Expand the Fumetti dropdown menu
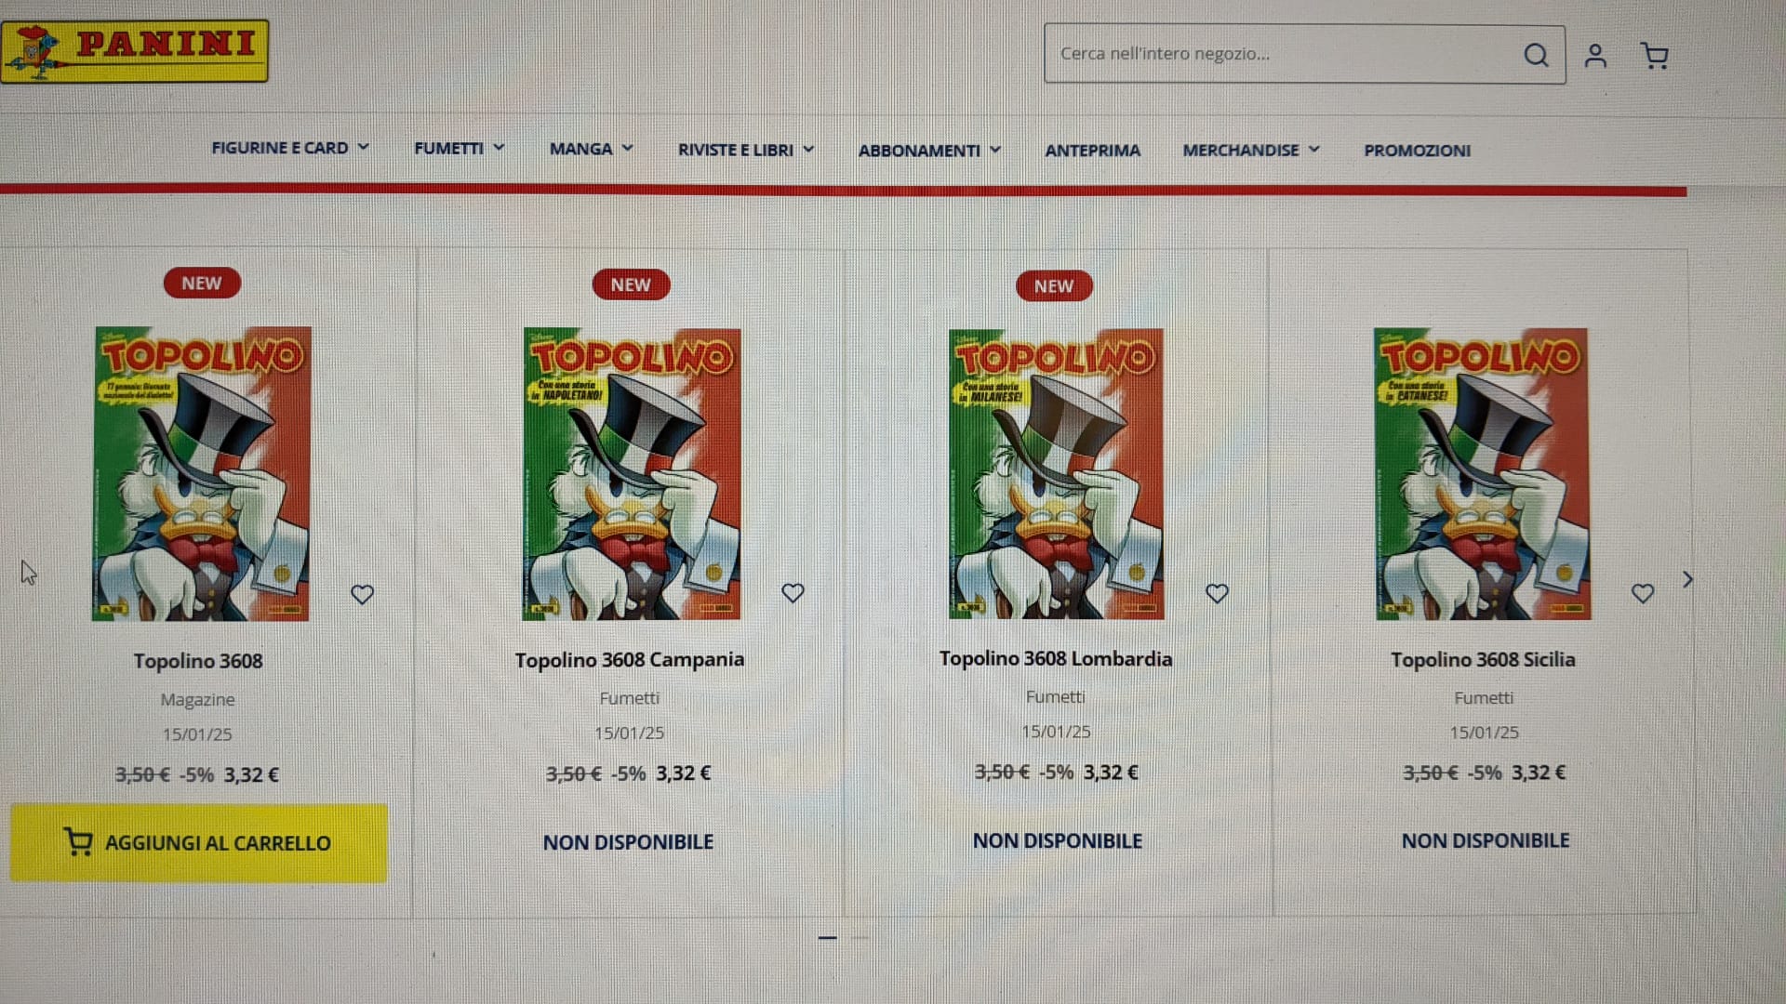1786x1004 pixels. coord(460,148)
